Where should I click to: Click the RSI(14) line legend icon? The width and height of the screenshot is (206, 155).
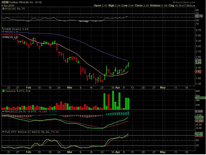pyautogui.click(x=3, y=9)
